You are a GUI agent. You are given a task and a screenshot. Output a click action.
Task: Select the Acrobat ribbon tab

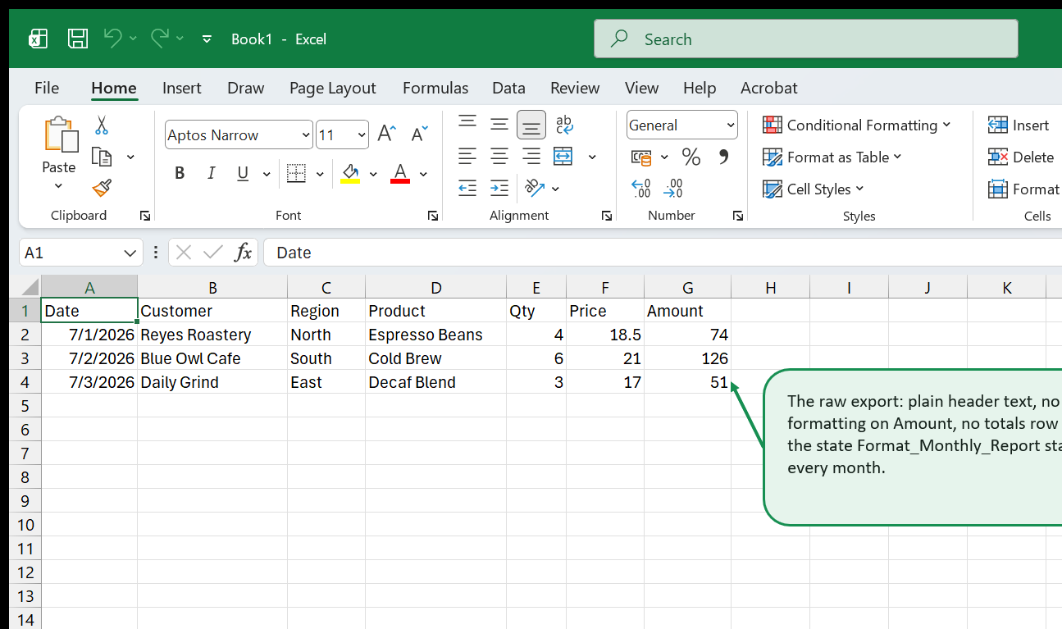click(768, 88)
